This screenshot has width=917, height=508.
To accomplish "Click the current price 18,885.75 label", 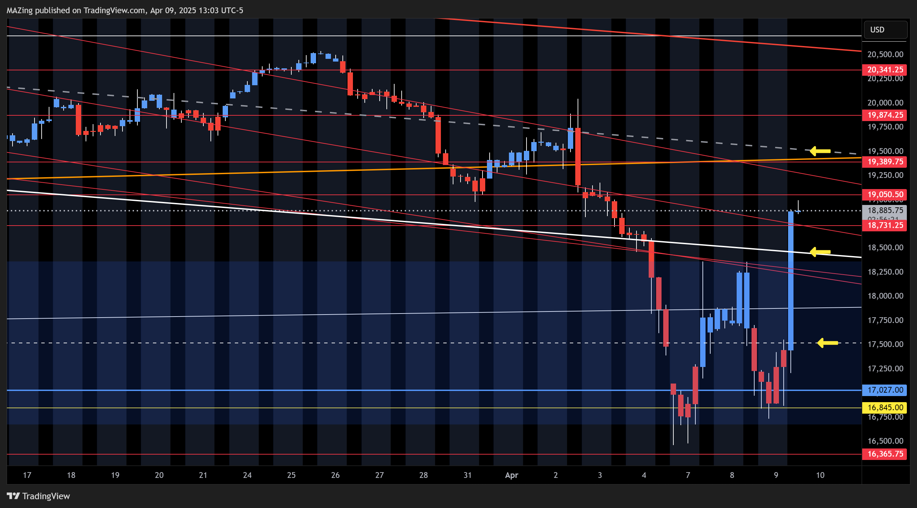I will click(x=884, y=211).
